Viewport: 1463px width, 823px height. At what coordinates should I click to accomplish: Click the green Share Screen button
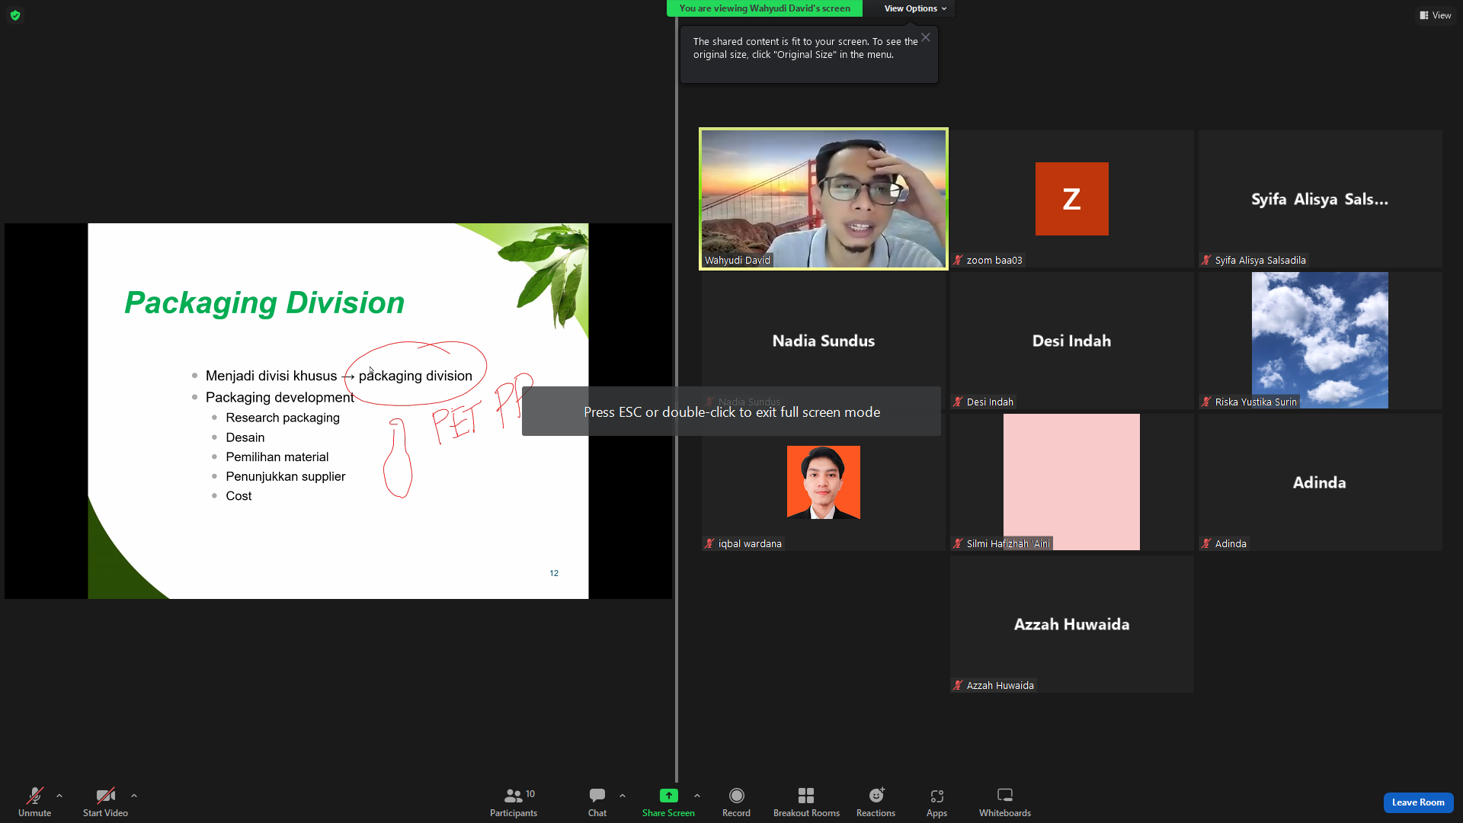(668, 802)
